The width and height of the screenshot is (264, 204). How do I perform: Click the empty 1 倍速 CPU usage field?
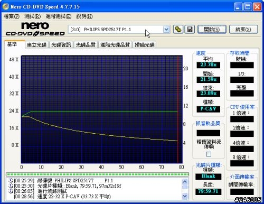242,119
